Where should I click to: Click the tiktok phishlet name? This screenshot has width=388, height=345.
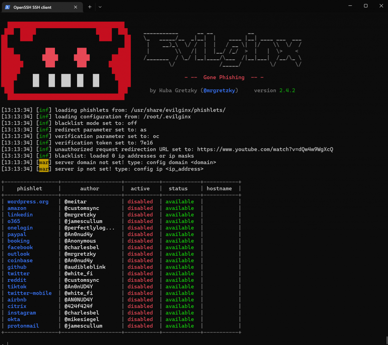click(17, 286)
